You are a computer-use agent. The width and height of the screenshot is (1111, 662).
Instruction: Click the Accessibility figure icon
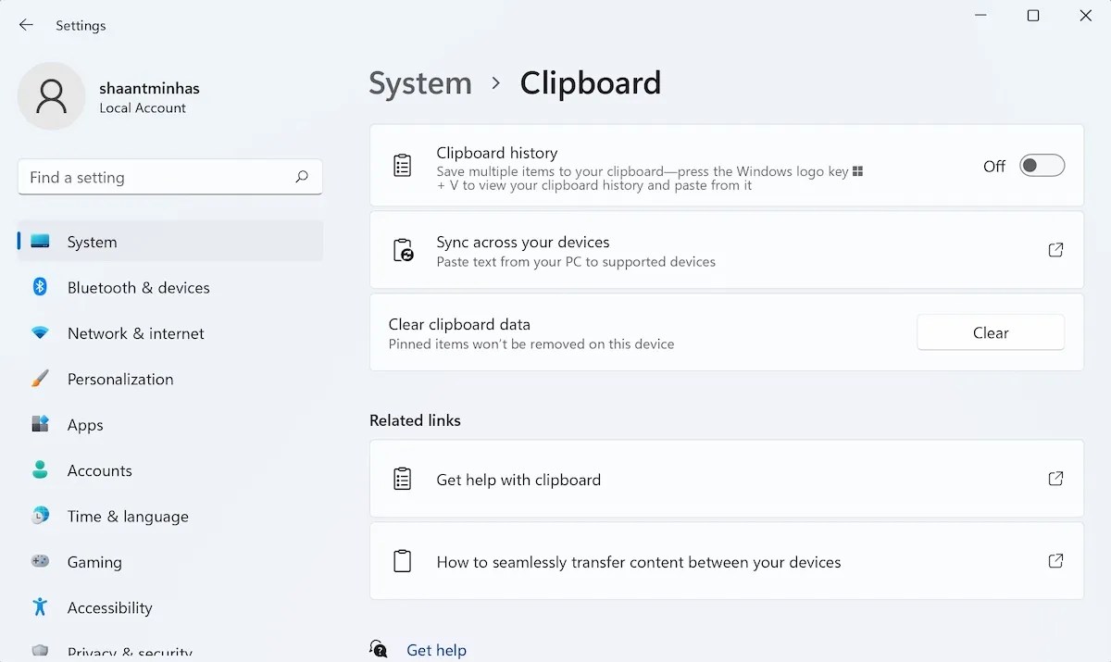[x=39, y=607]
